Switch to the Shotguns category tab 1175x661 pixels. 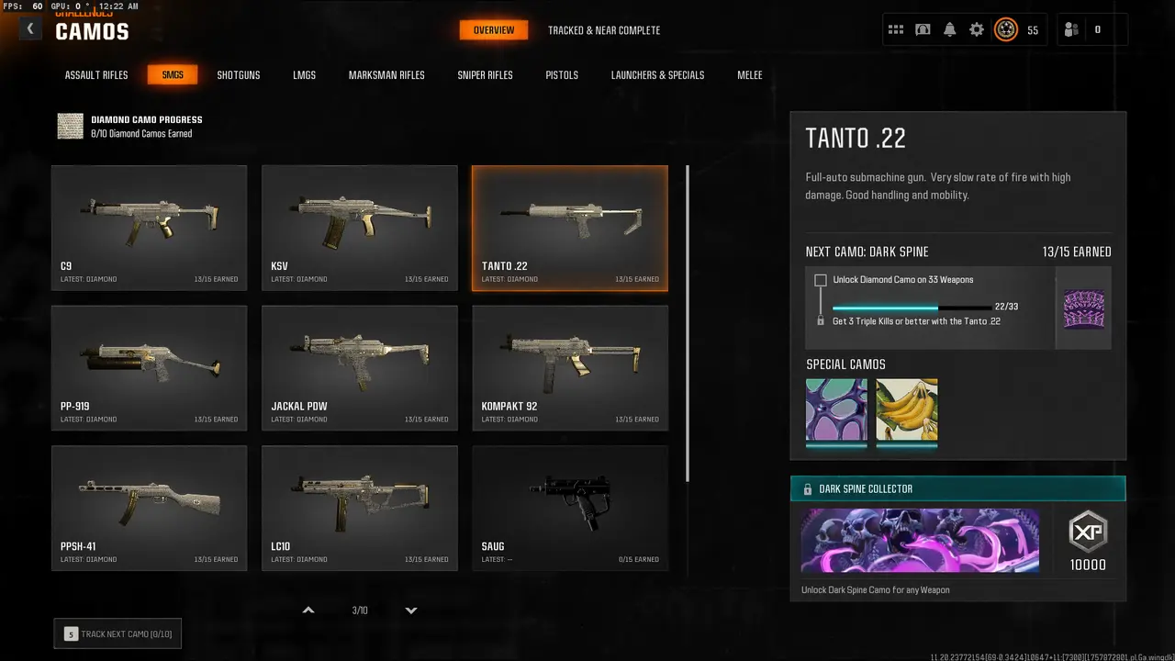(239, 75)
